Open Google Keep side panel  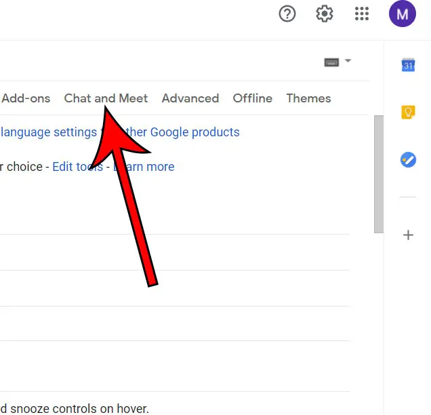coord(408,112)
